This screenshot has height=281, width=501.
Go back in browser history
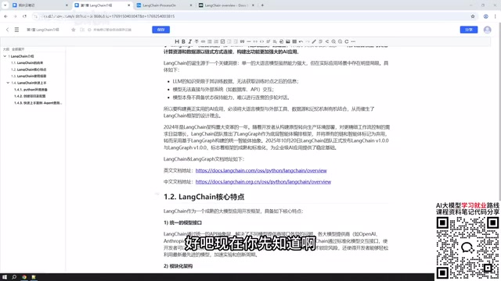(5, 16)
